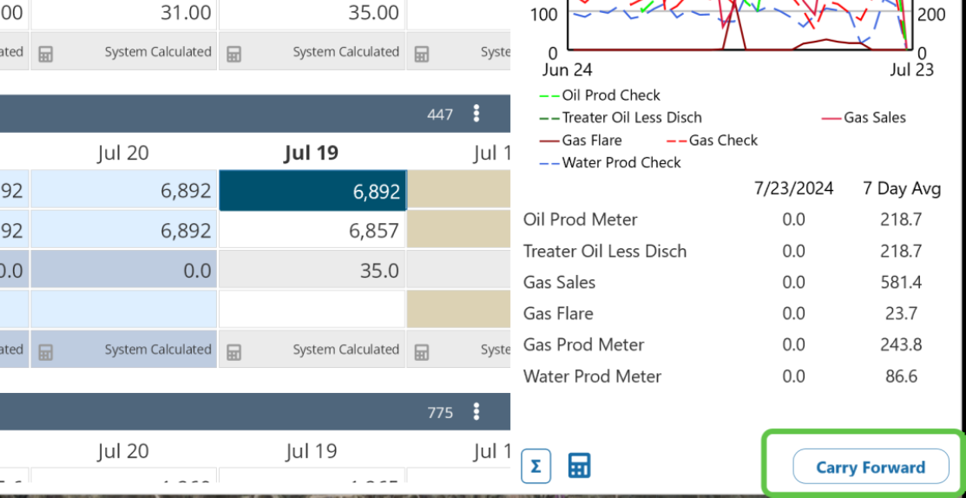Click the sigma summation icon
This screenshot has height=498, width=966.
point(536,466)
